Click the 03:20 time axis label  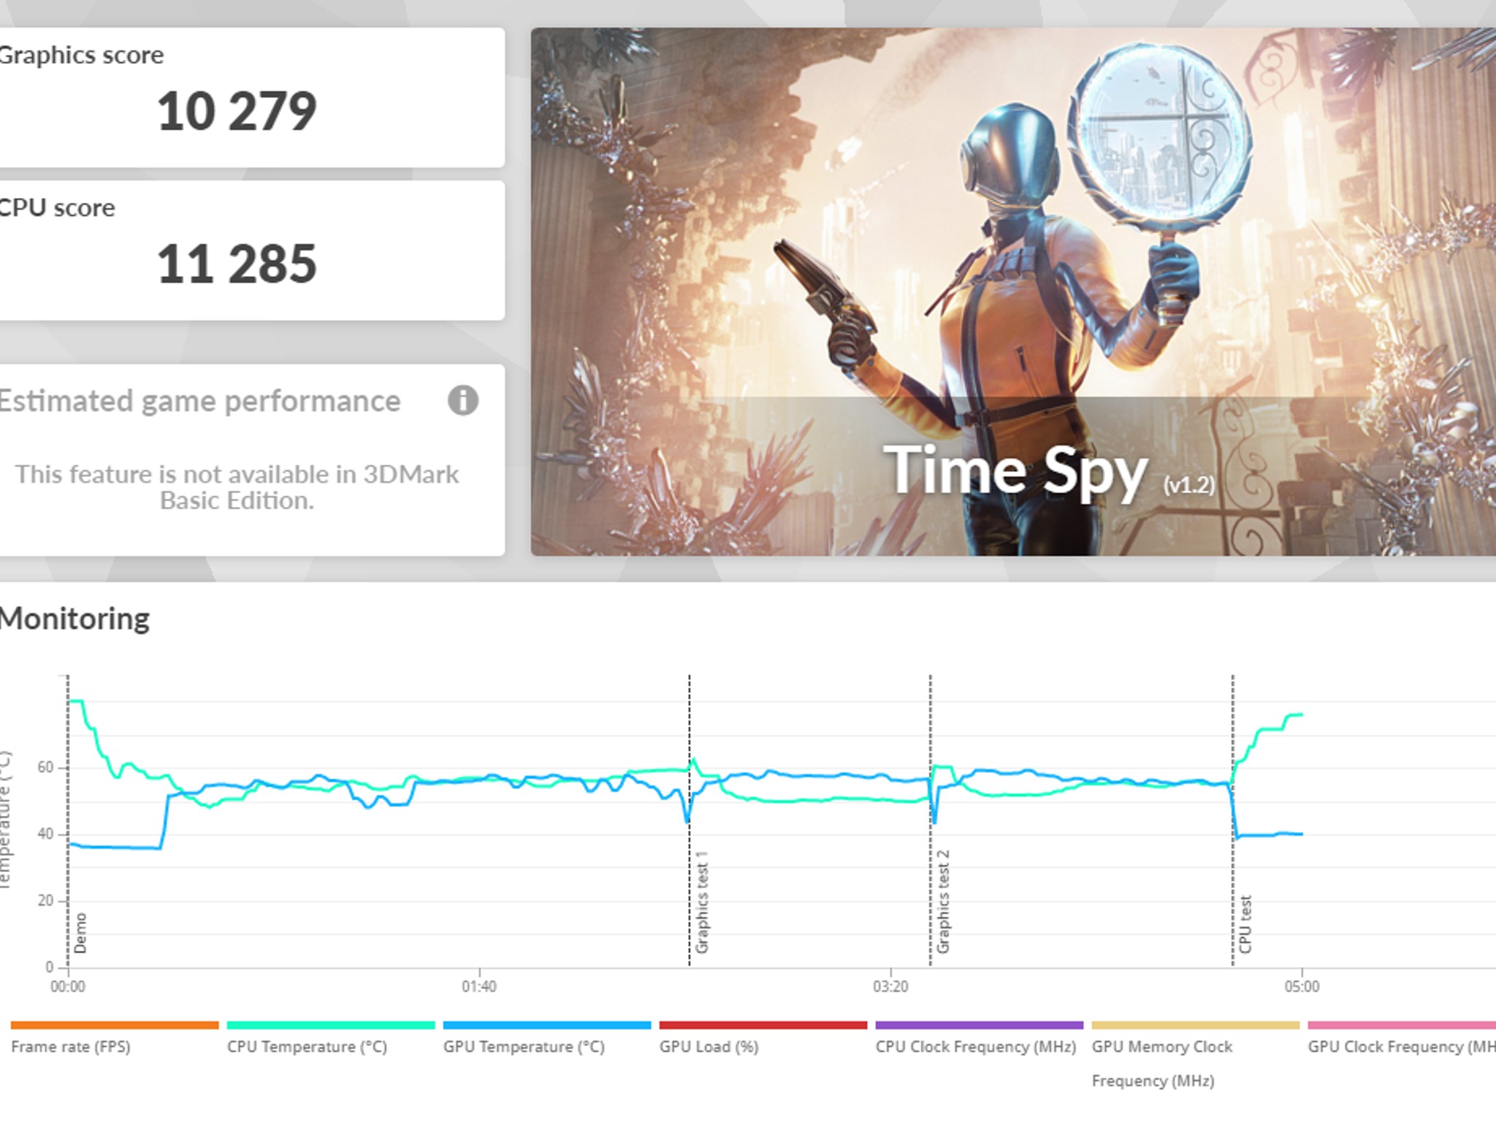(890, 987)
